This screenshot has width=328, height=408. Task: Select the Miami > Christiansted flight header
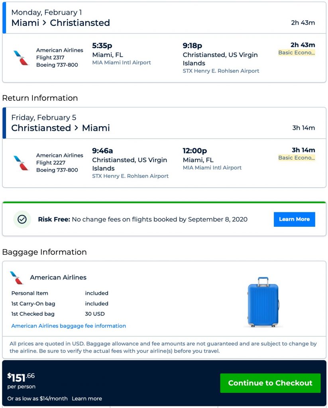point(61,23)
